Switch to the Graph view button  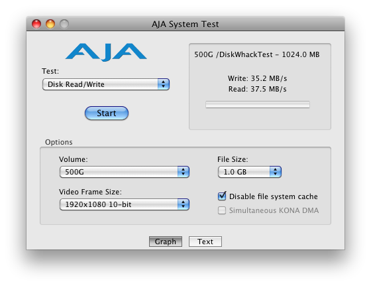click(166, 242)
